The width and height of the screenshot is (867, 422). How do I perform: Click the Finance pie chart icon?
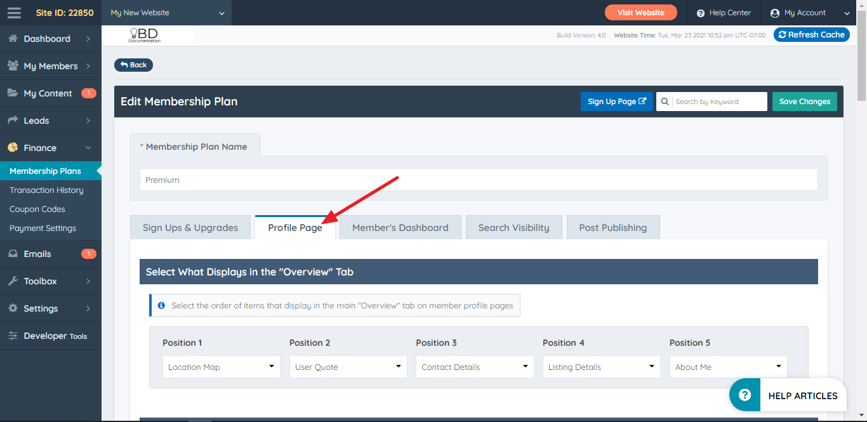pos(13,148)
